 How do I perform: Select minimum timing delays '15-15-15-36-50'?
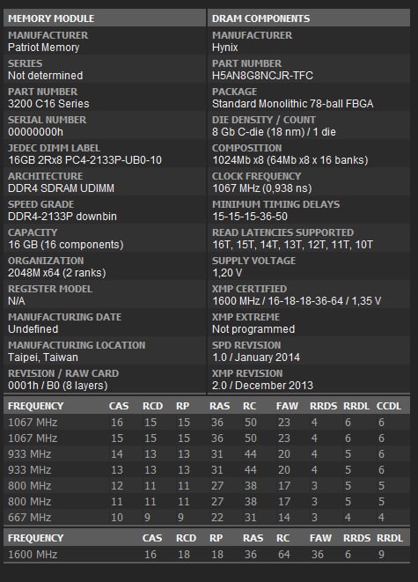[250, 217]
